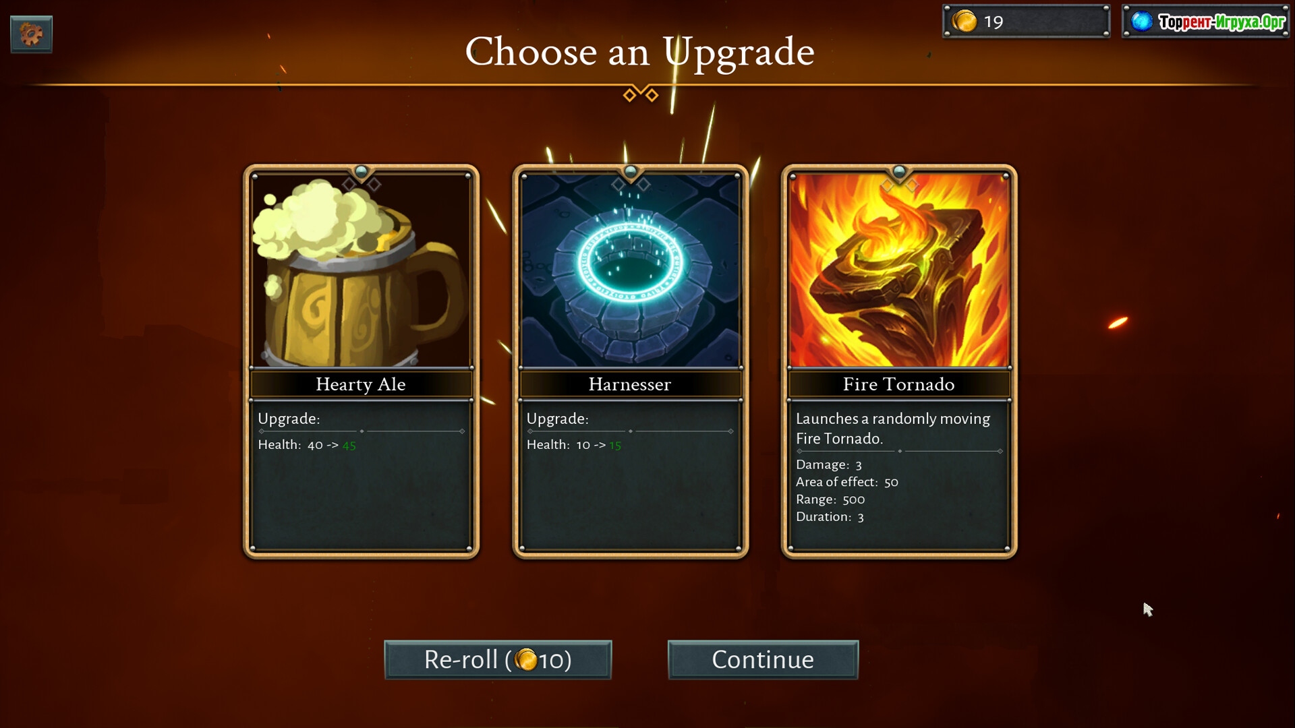Image resolution: width=1295 pixels, height=728 pixels.
Task: Click the Fire Tornado card title
Action: 899,384
